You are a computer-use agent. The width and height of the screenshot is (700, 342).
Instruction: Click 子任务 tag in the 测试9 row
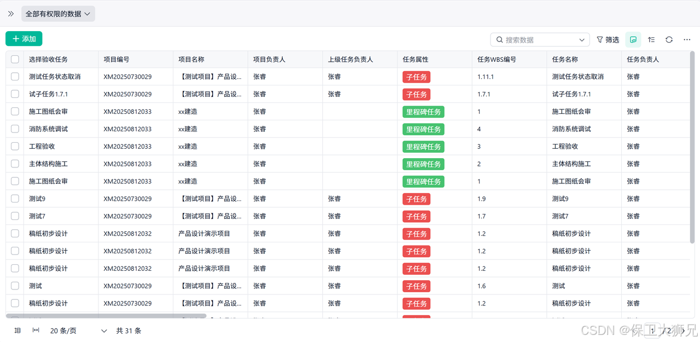[x=416, y=199]
